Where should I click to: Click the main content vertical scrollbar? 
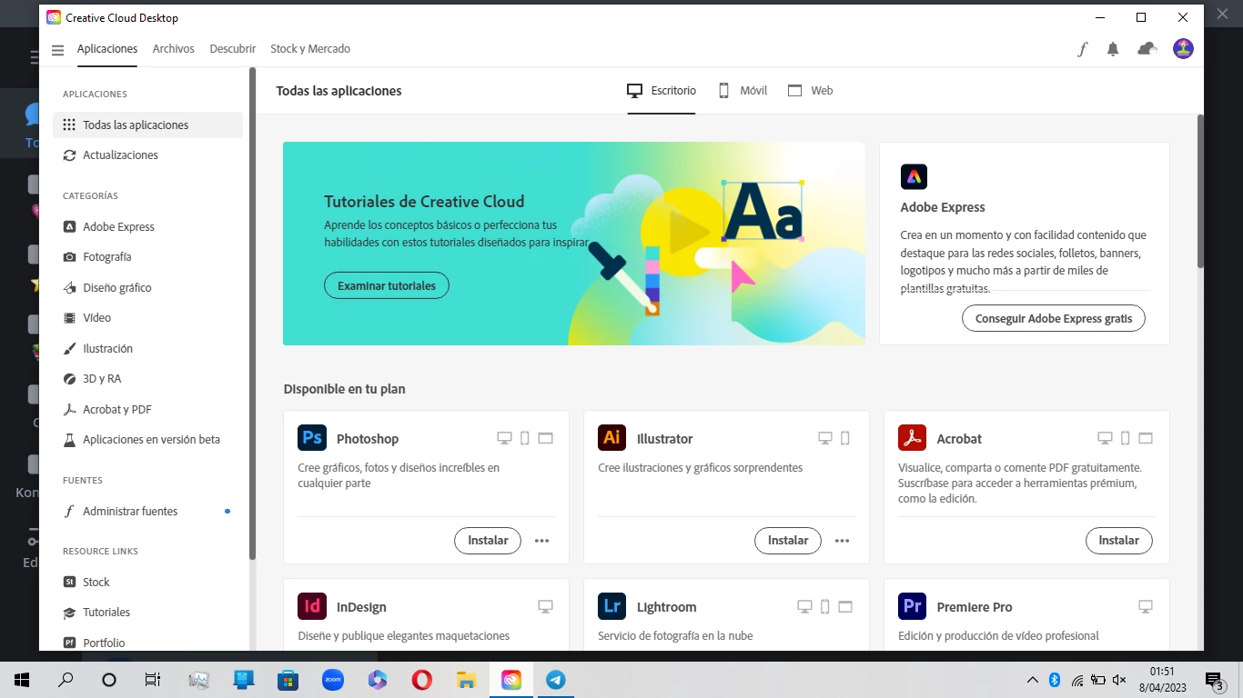point(1200,191)
